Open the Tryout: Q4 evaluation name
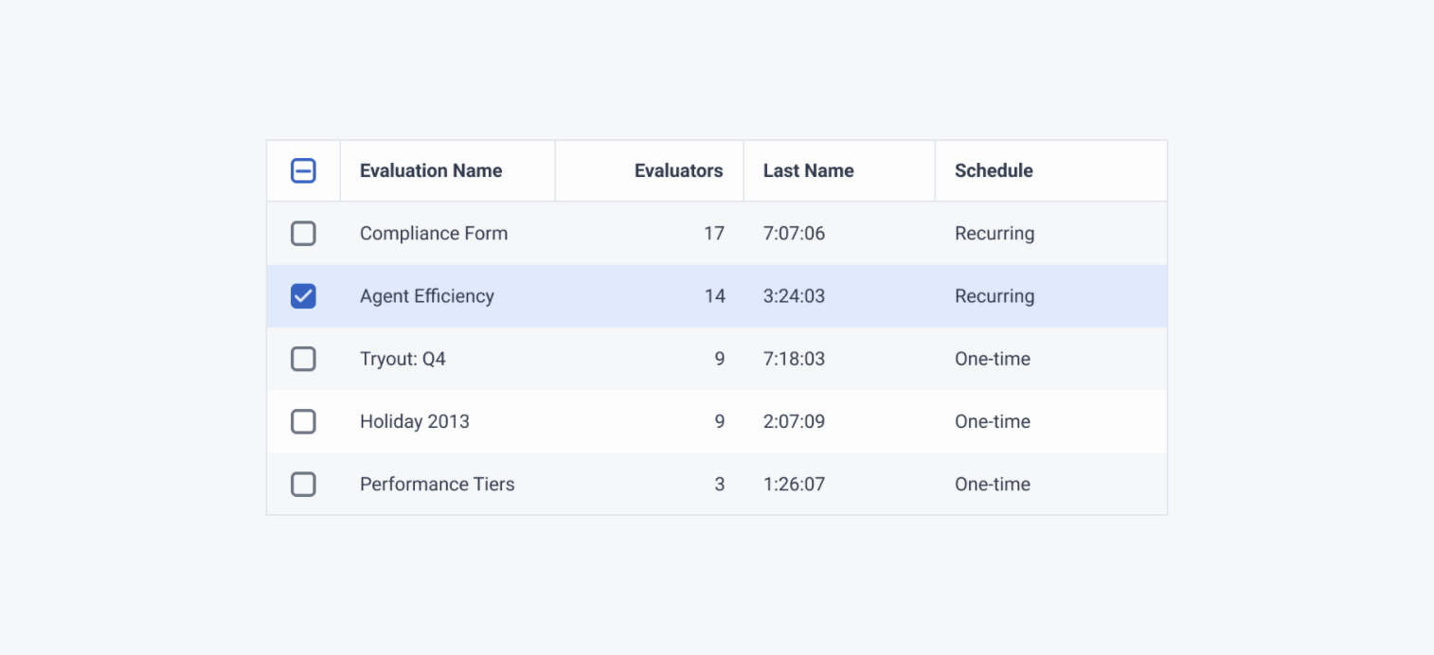 403,359
